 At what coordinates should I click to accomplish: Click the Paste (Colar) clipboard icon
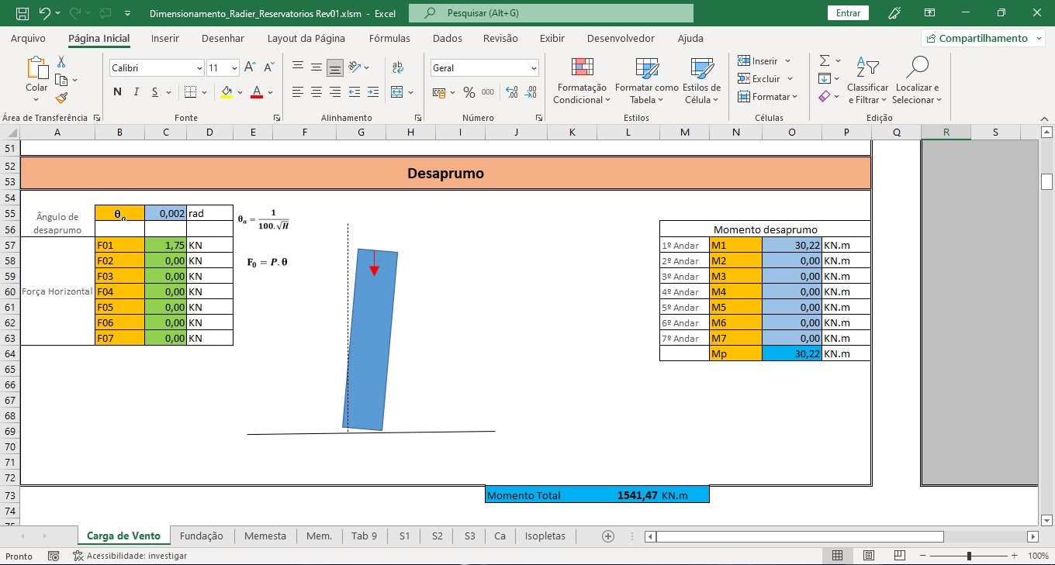[x=36, y=69]
